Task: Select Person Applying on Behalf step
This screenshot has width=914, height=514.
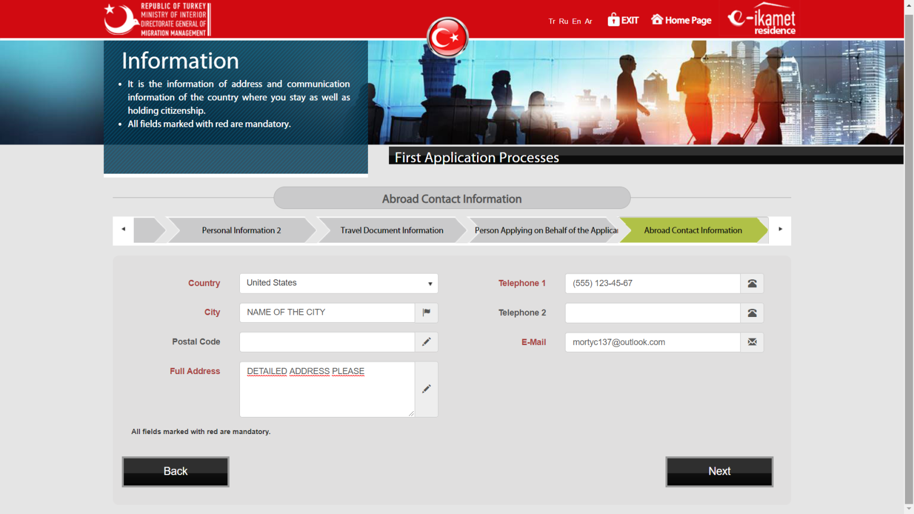Action: (x=546, y=230)
